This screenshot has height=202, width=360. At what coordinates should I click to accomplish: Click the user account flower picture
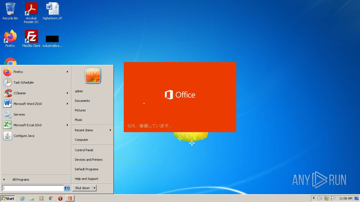tap(93, 76)
